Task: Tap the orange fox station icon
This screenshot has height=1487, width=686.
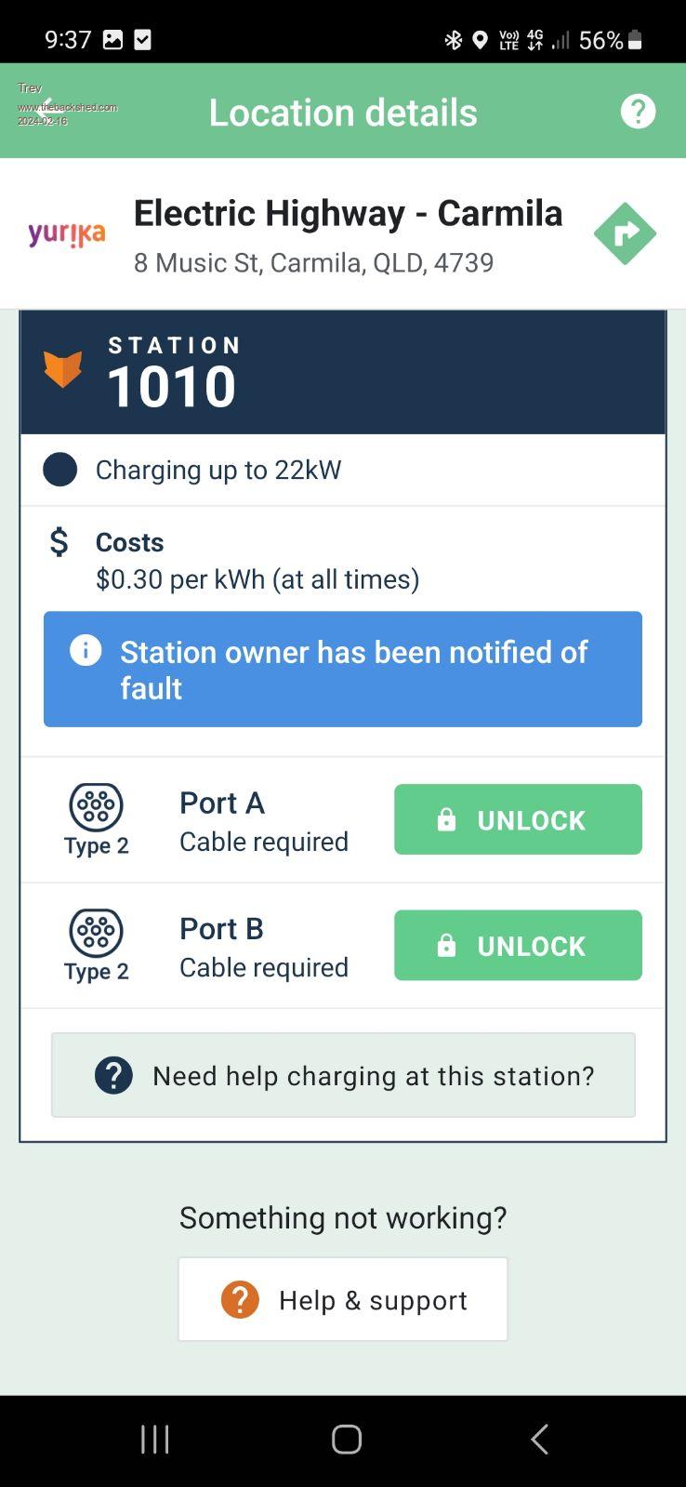Action: pyautogui.click(x=63, y=369)
